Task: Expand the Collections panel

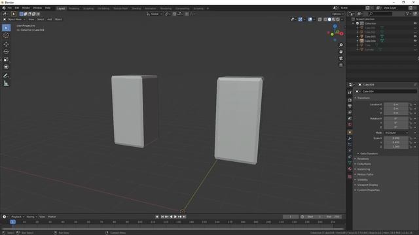Action: [x=364, y=164]
